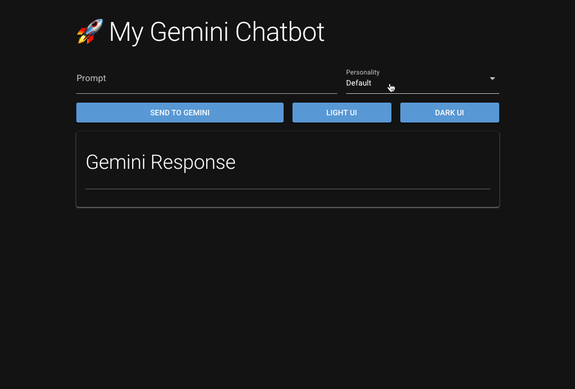Image resolution: width=575 pixels, height=389 pixels.
Task: Switch to Light UI theme
Action: (x=342, y=113)
